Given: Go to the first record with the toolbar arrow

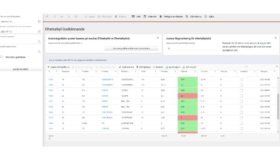Looking at the screenshot, I should (x=47, y=16).
